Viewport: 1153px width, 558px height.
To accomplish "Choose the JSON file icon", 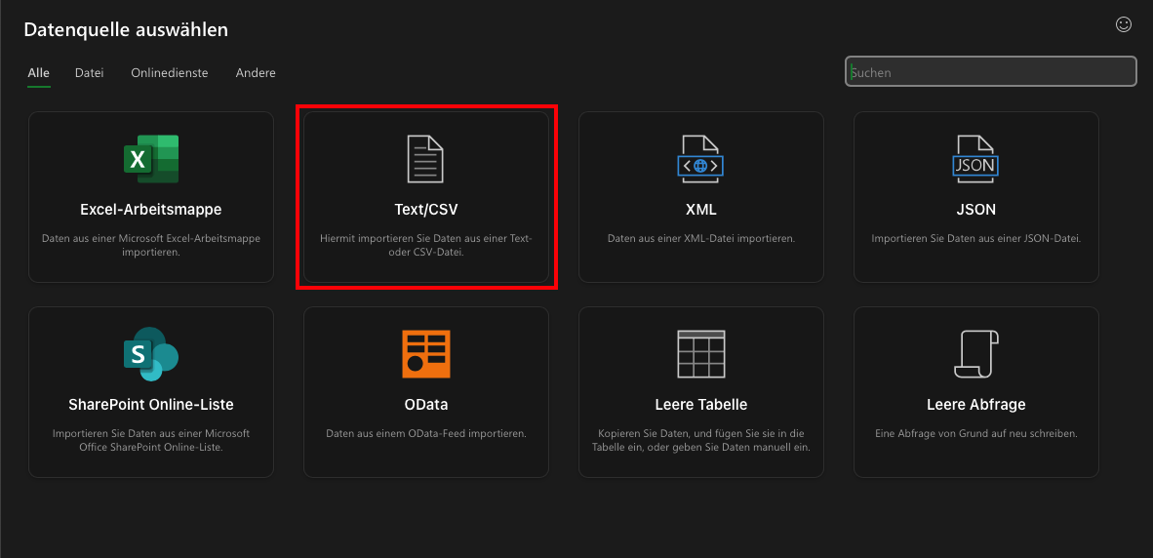I will point(975,159).
